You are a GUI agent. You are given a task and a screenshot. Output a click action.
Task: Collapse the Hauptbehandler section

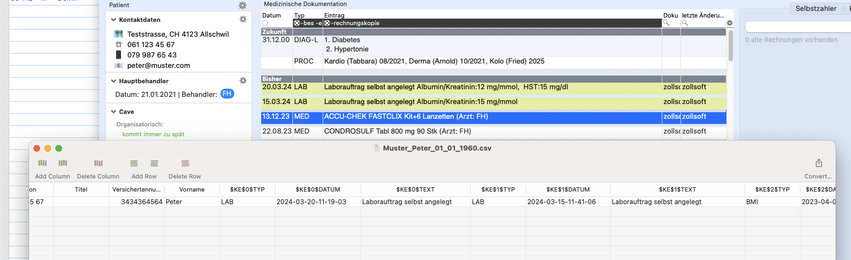114,81
